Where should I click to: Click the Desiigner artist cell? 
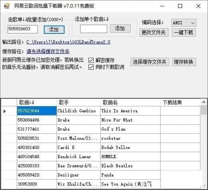[78, 175]
